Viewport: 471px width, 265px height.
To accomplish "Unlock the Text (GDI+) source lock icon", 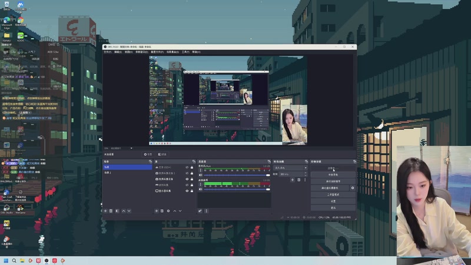I will pyautogui.click(x=192, y=167).
